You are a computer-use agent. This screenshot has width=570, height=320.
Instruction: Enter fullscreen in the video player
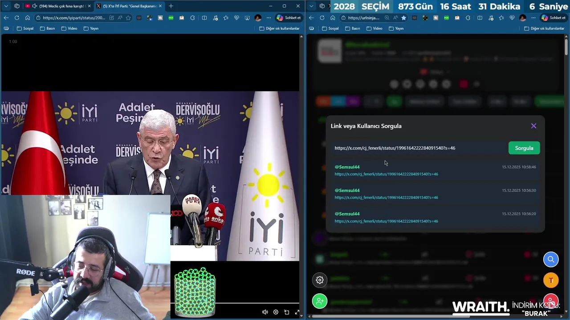[297, 312]
